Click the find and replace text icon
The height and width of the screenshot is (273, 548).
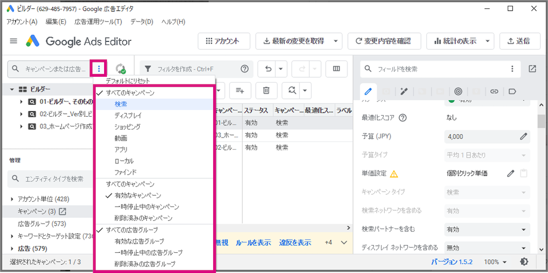coord(292,90)
